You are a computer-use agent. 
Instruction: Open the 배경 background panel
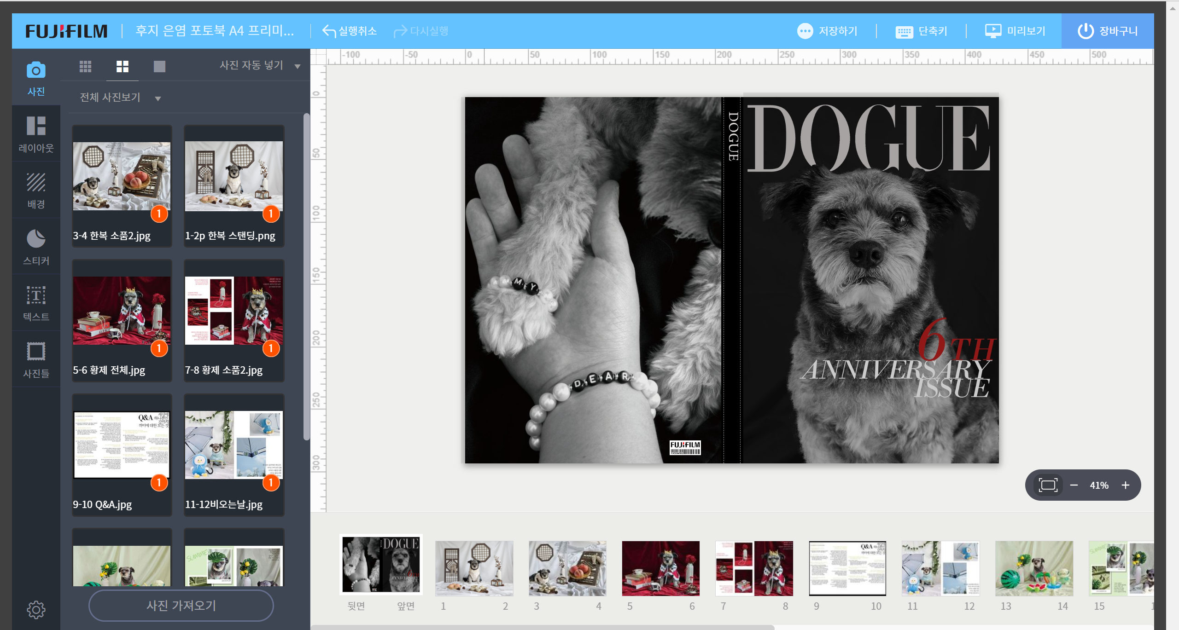[x=36, y=190]
